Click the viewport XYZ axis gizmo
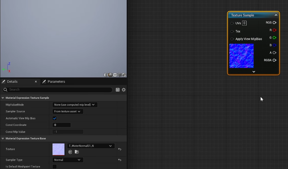 (x=7, y=68)
